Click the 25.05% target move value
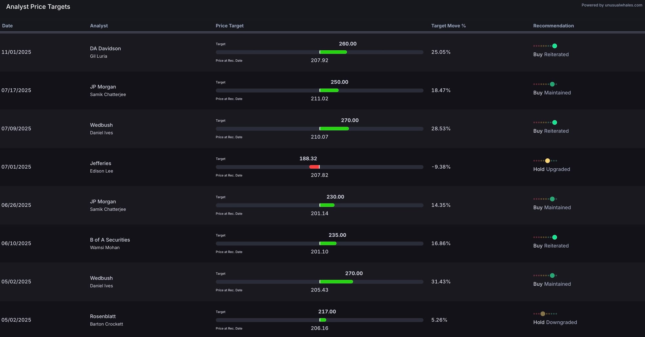645x337 pixels. pyautogui.click(x=441, y=52)
